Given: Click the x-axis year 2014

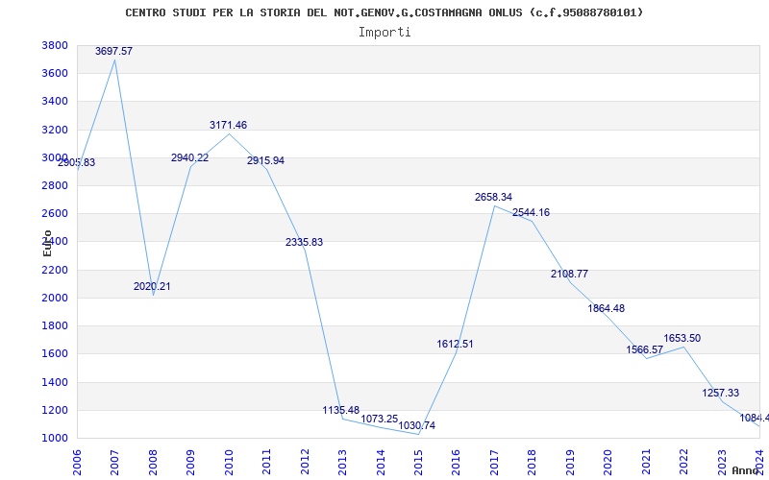Looking at the screenshot, I should (x=381, y=462).
